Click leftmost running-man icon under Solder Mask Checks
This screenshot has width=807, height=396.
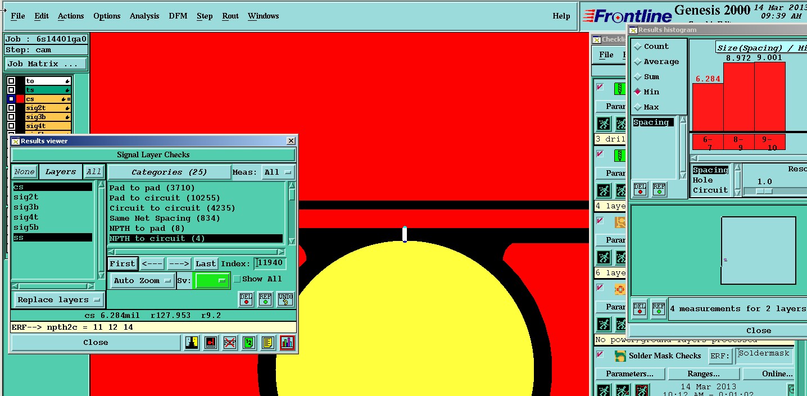604,390
